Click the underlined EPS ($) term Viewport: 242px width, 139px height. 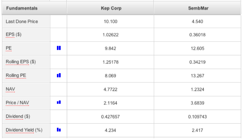pos(13,34)
